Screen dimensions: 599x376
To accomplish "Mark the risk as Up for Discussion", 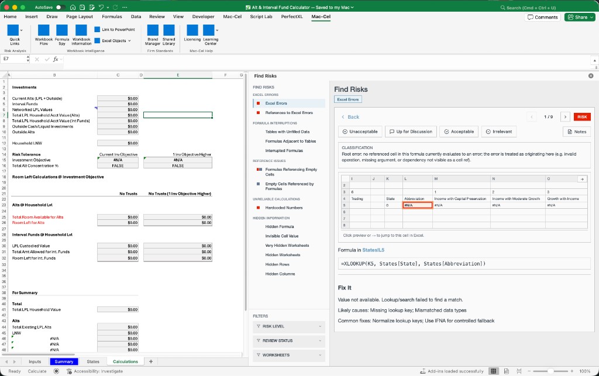I will [410, 132].
